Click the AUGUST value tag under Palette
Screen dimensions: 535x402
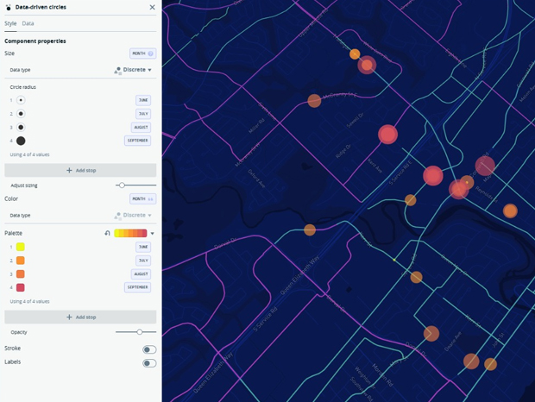pos(141,273)
